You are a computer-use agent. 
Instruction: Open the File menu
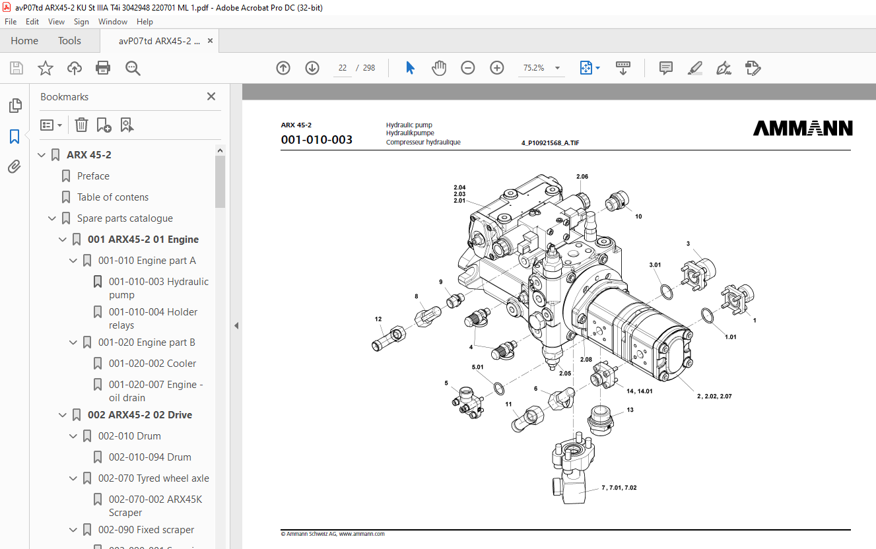coord(11,22)
